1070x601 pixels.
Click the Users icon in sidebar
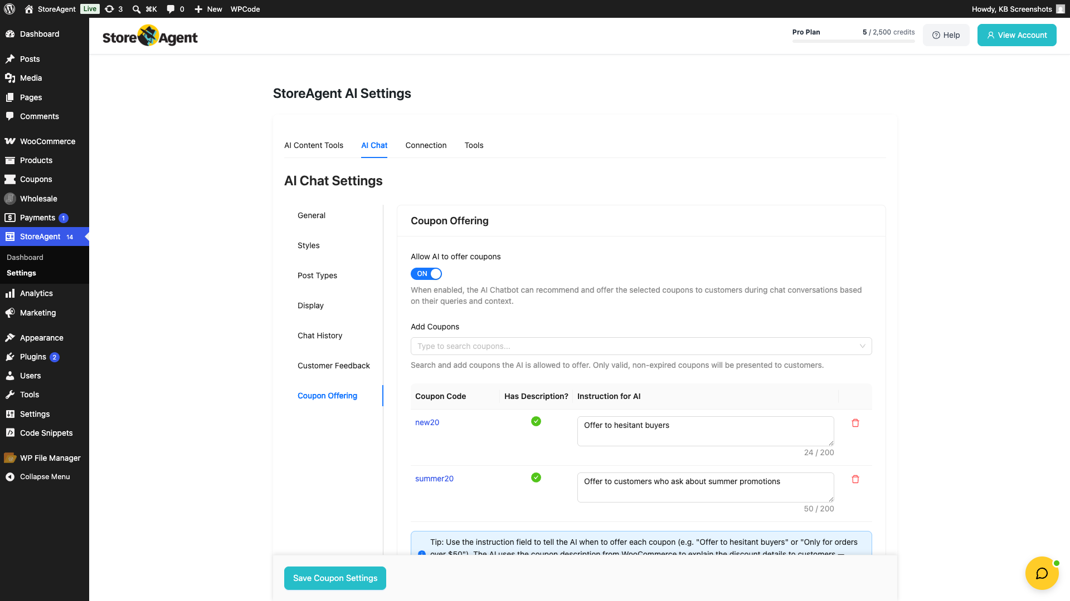pos(10,376)
